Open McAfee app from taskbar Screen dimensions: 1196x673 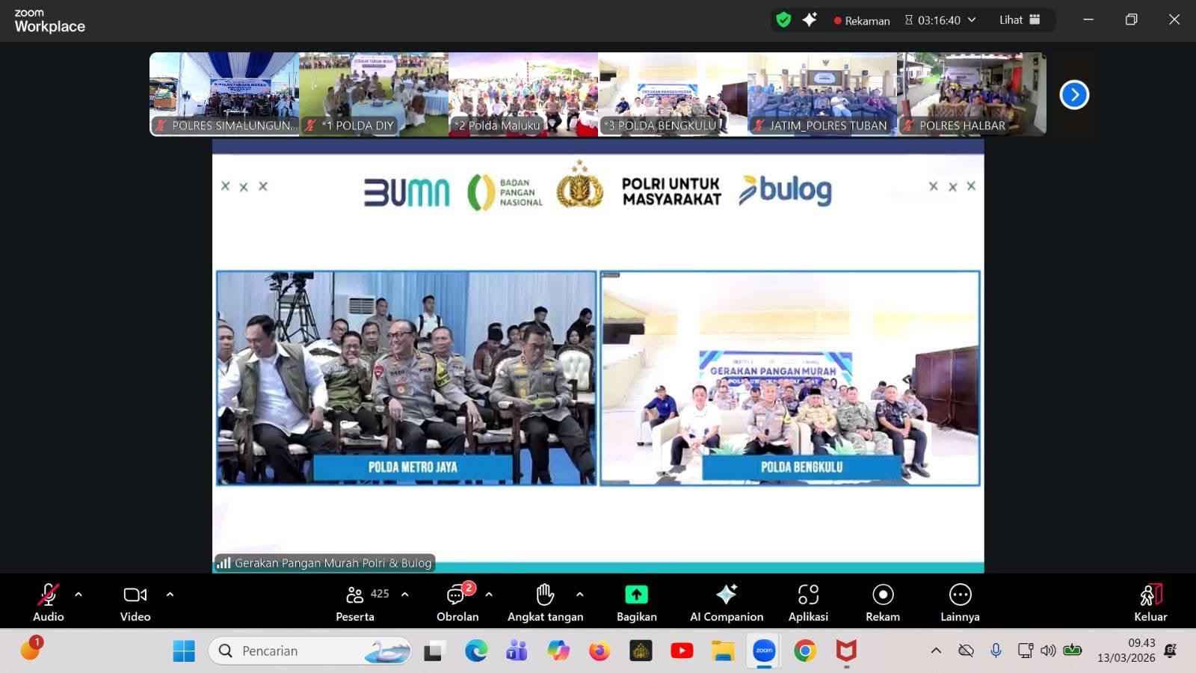point(846,651)
